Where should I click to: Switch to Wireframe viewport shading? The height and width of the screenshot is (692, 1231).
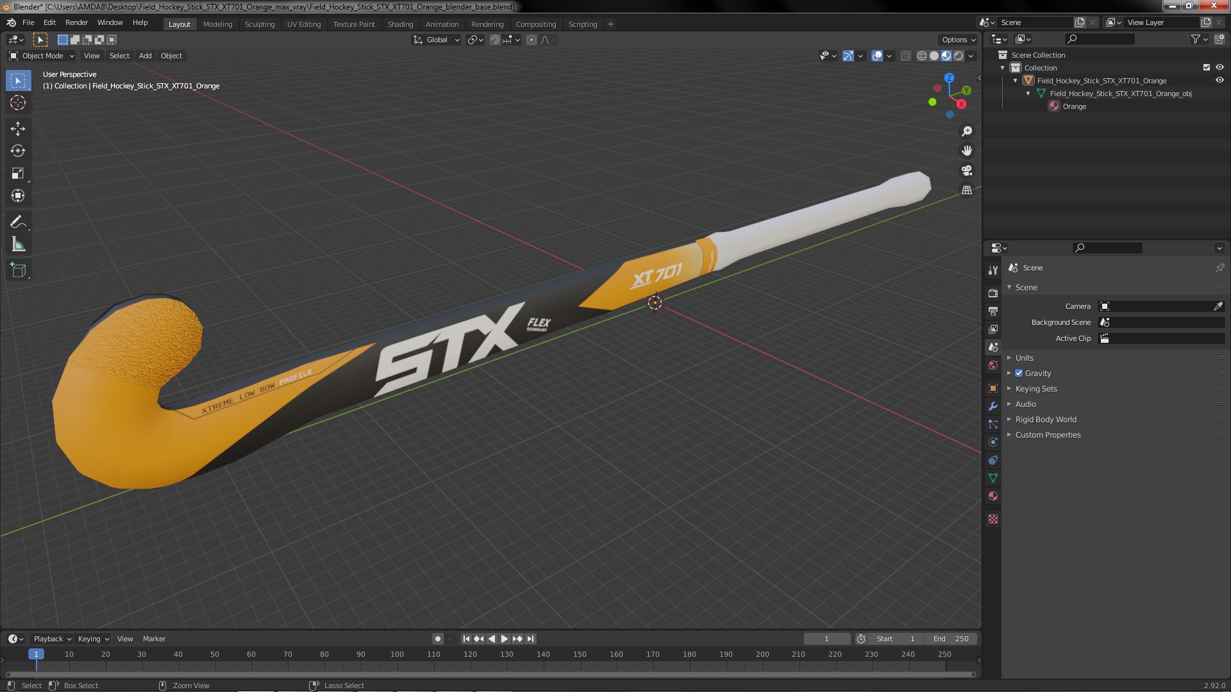(x=922, y=56)
